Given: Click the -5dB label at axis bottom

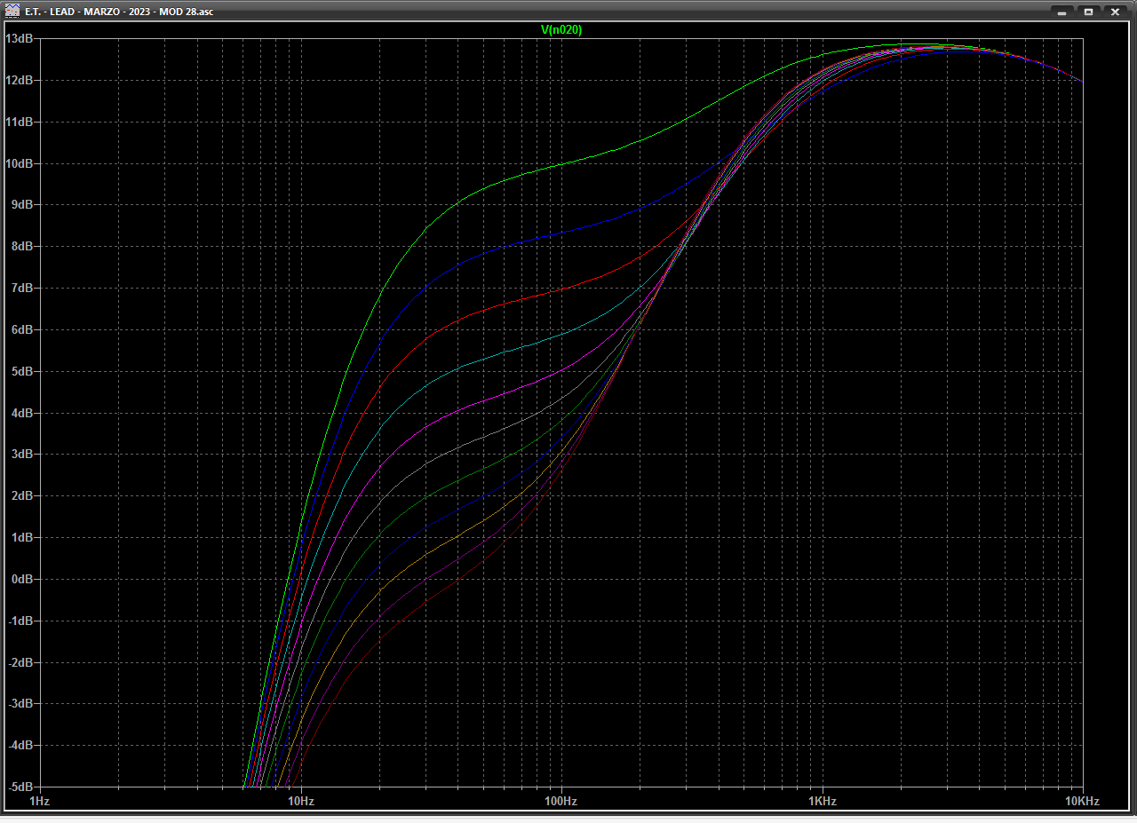Looking at the screenshot, I should 20,787.
